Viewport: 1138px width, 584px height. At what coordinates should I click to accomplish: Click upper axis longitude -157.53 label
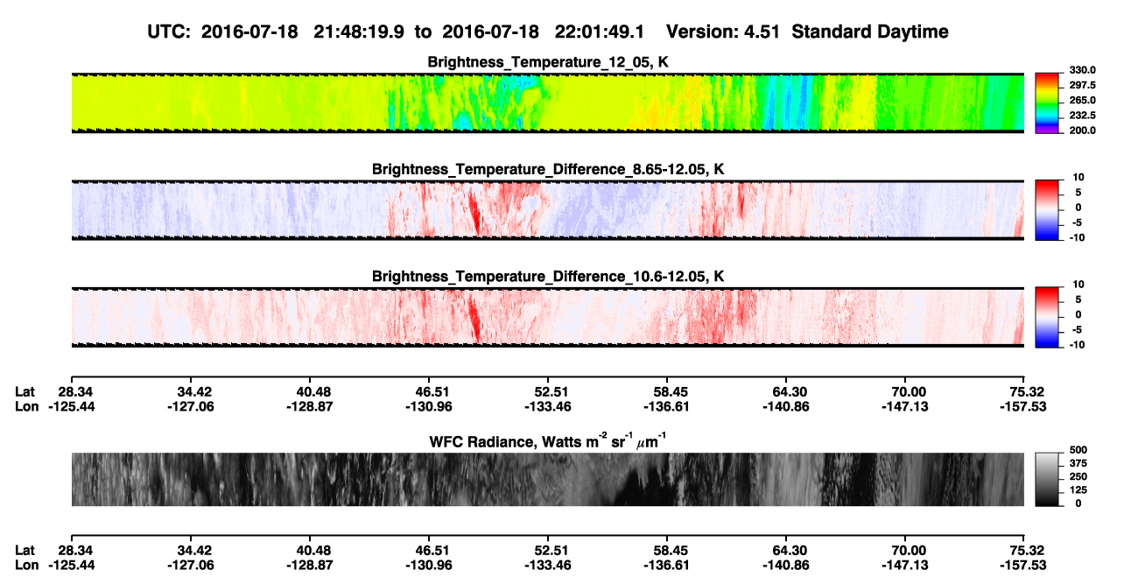1025,406
